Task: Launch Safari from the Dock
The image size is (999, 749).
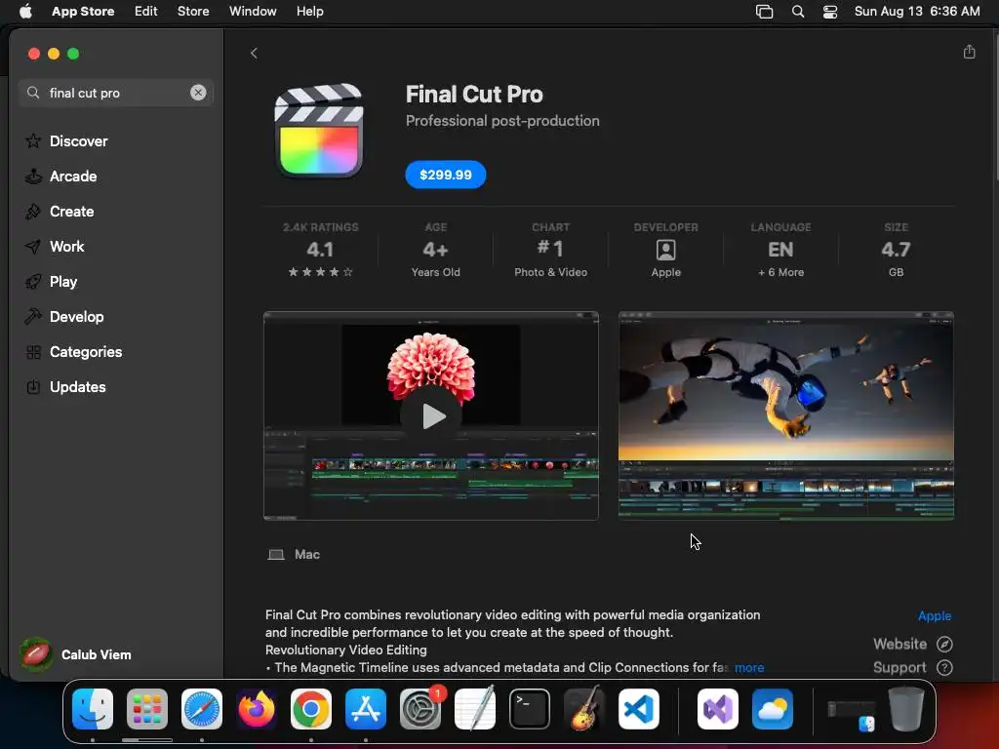Action: [x=202, y=709]
